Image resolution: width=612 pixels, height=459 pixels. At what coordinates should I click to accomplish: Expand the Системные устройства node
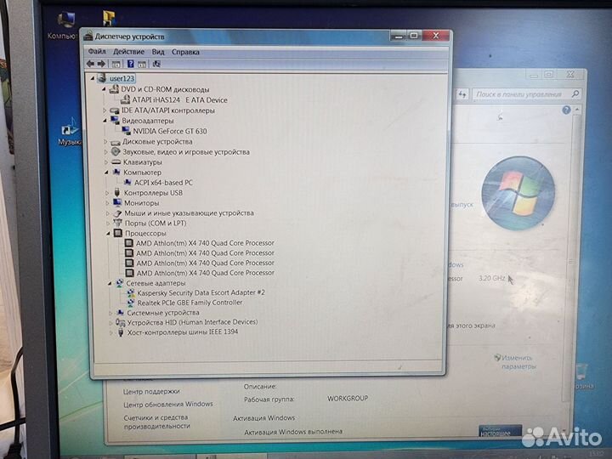tap(110, 313)
